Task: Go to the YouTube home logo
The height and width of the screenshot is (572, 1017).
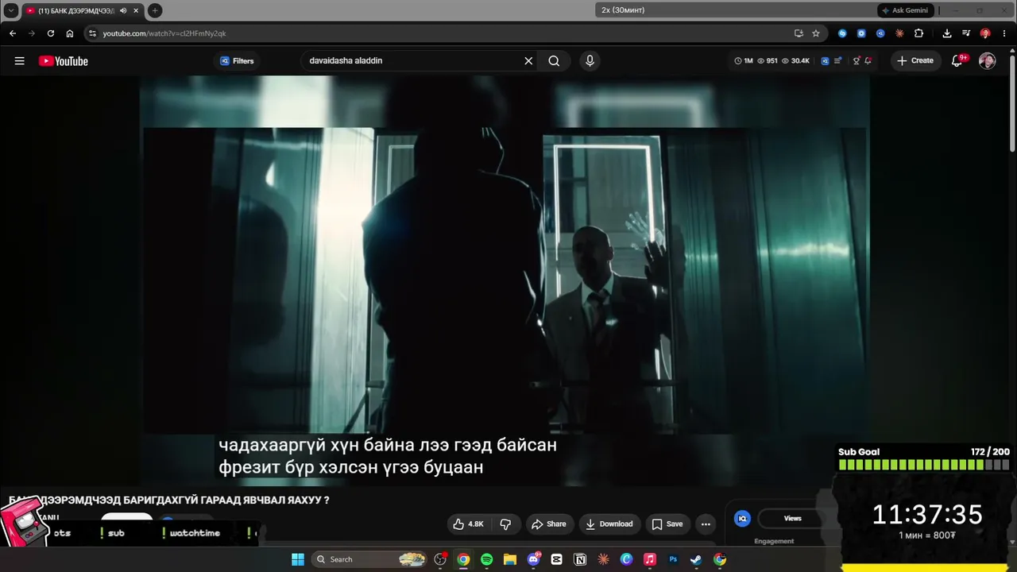Action: [64, 61]
